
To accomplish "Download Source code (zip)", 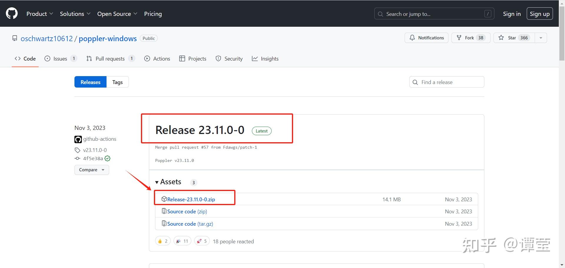I will [x=187, y=212].
